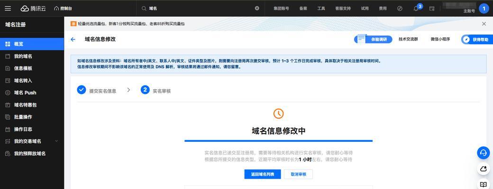Select 我的预释放域名 in the sidebar
This screenshot has width=493, height=189.
click(32, 154)
